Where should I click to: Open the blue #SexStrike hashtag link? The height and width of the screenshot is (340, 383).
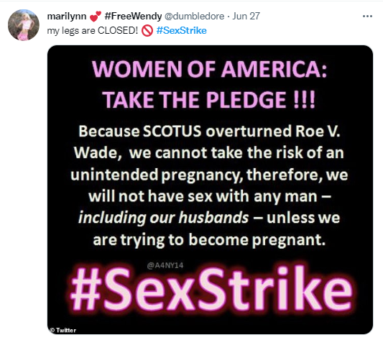point(182,31)
